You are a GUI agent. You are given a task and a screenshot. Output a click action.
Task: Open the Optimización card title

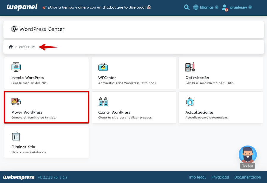197,78
